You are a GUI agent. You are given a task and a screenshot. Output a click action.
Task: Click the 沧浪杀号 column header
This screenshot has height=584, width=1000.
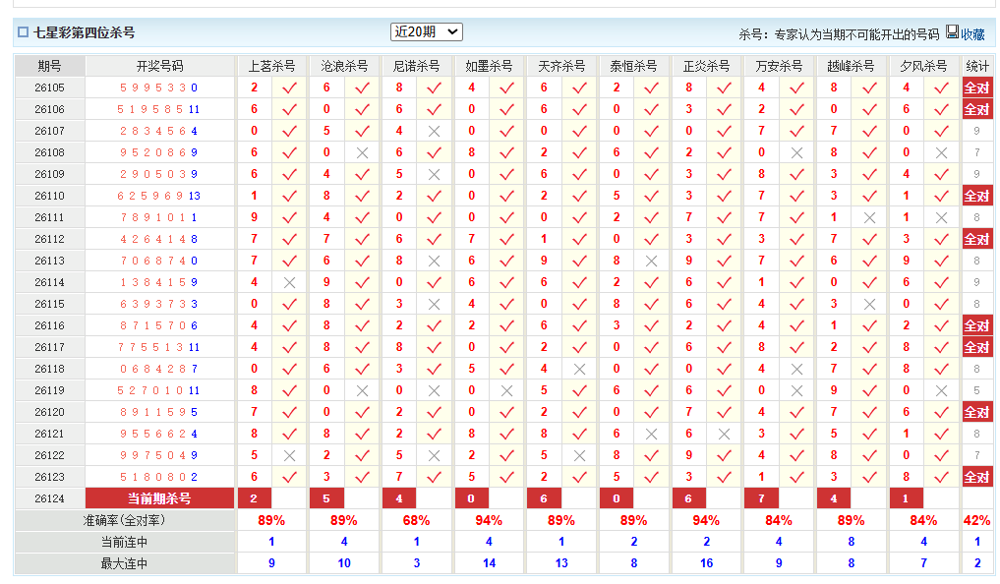tap(344, 66)
